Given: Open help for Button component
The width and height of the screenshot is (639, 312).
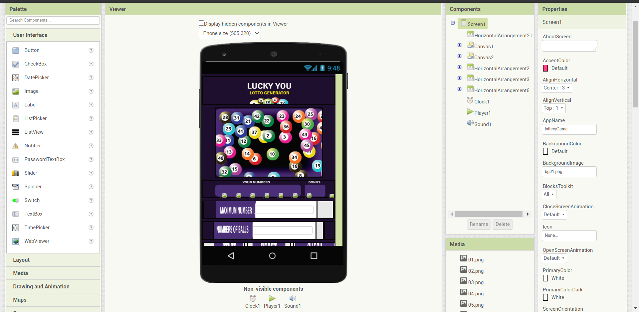Looking at the screenshot, I should (x=91, y=51).
